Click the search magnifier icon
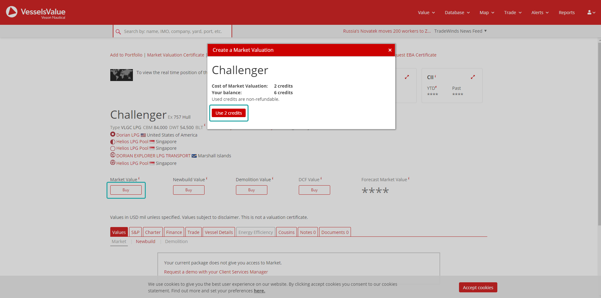This screenshot has width=601, height=298. [118, 32]
